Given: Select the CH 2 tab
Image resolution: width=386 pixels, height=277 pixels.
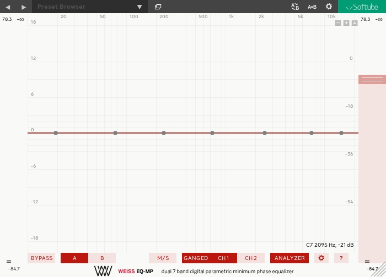Looking at the screenshot, I should 251,258.
